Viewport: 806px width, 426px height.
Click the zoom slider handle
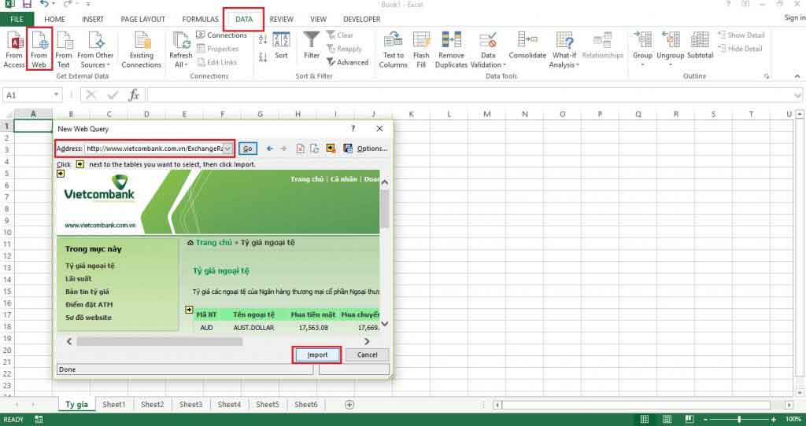coord(739,420)
